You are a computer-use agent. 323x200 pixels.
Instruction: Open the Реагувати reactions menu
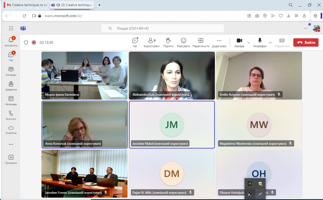tap(183, 42)
